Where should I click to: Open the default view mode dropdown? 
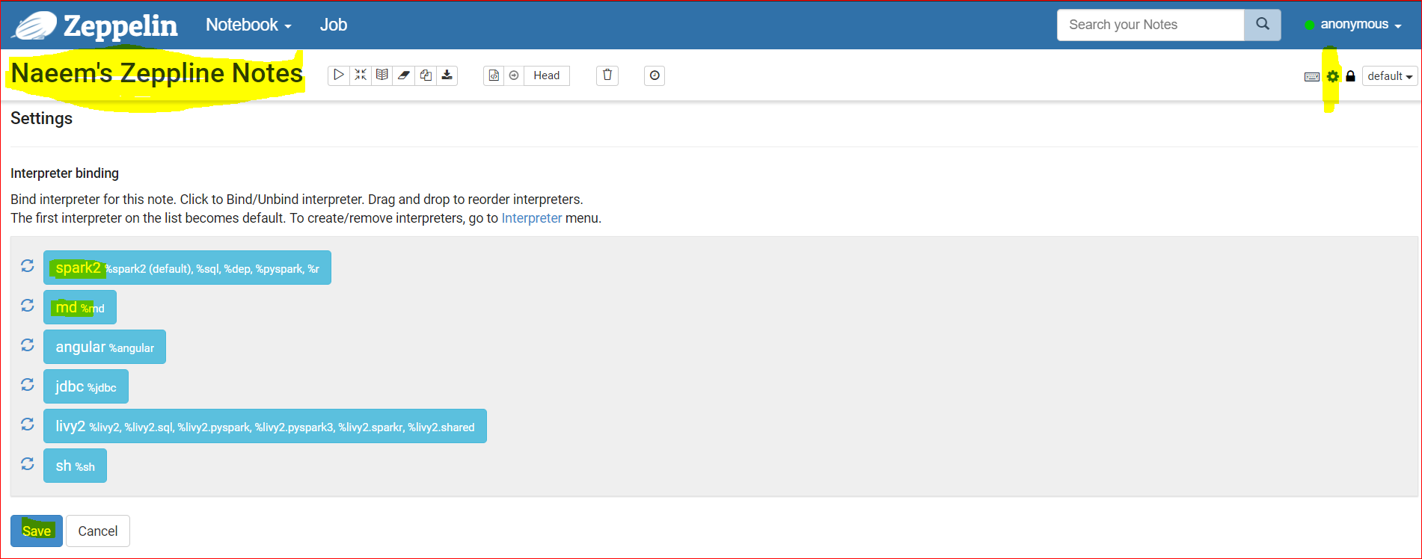coord(1390,76)
